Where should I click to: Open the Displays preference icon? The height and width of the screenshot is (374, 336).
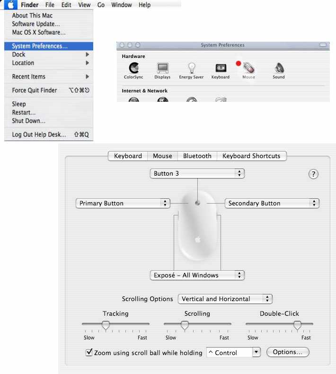(x=162, y=69)
